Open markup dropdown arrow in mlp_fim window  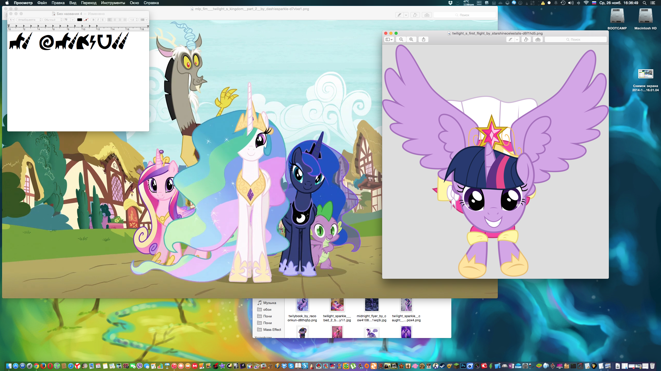pyautogui.click(x=406, y=15)
